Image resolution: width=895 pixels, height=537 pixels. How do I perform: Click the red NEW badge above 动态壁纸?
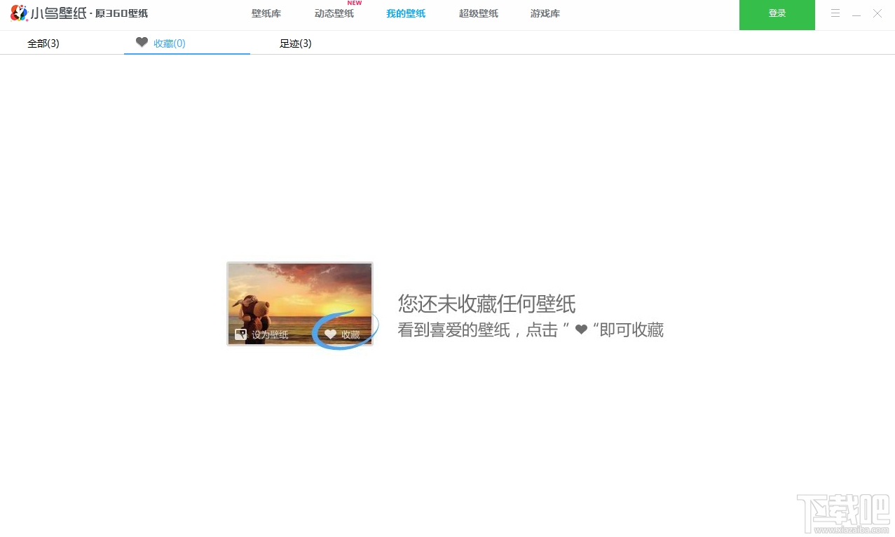(x=355, y=4)
